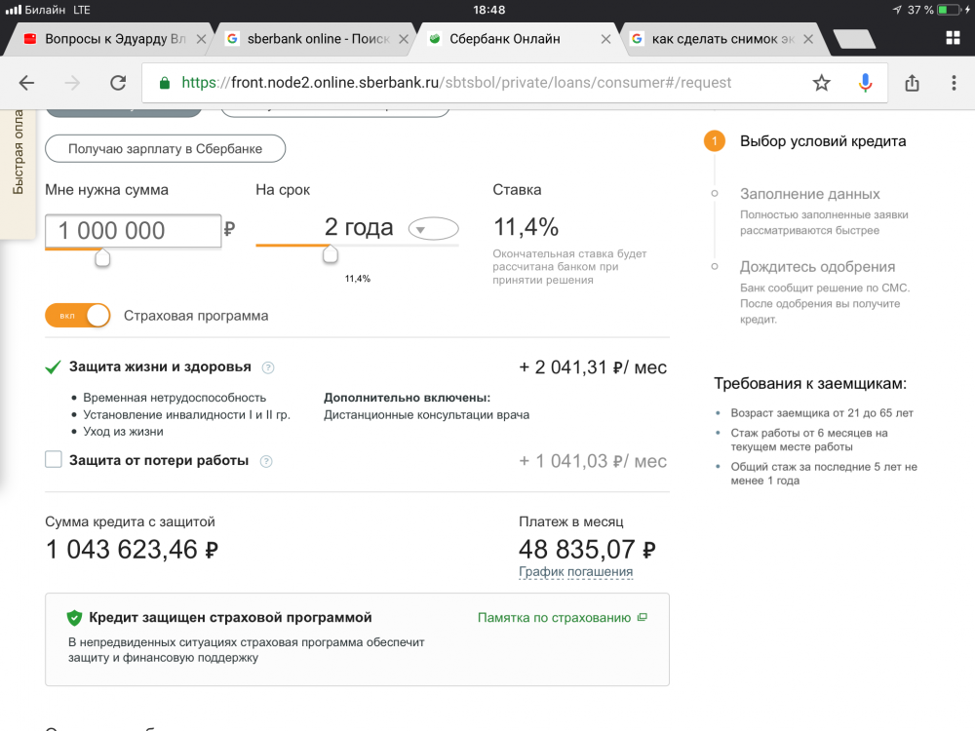Go back using the browser back arrow
975x731 pixels.
click(26, 83)
